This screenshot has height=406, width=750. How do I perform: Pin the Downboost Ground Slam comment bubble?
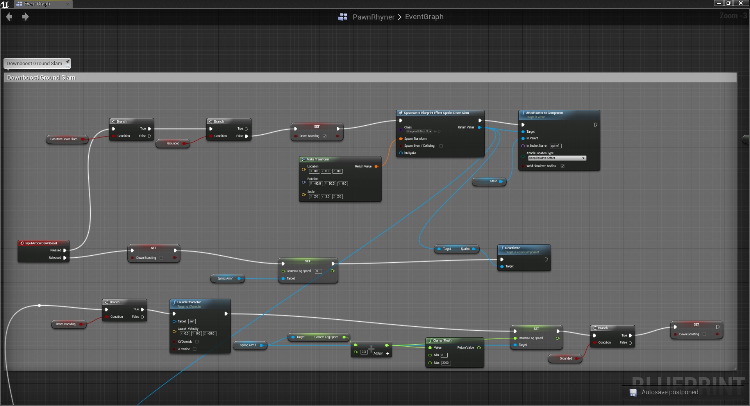(68, 62)
